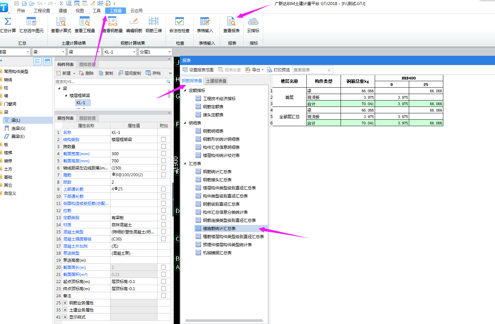Screen dimensions: 495x324
Task: Click the 混凝土强度等级 property link
Action: point(77,239)
